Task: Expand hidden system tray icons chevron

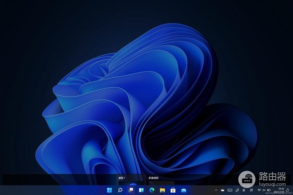Action: (216, 190)
